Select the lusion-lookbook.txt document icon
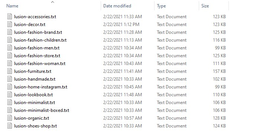This screenshot has height=136, width=253. (x=10, y=94)
